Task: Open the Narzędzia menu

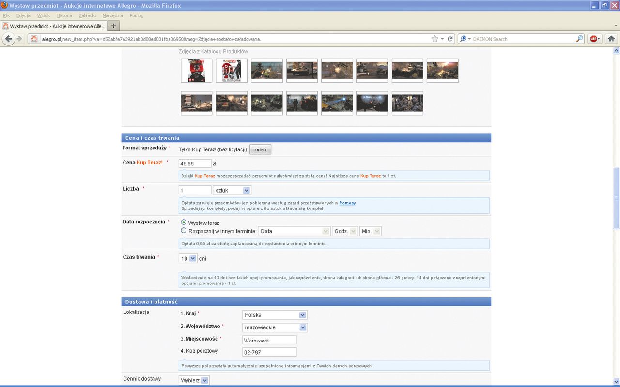Action: click(x=113, y=15)
